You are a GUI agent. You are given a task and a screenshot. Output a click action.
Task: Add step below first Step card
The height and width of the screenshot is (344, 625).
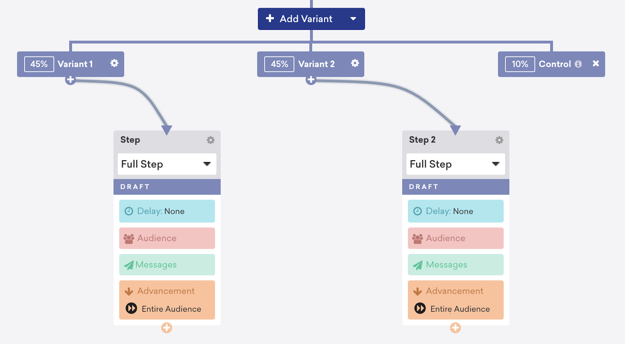167,328
